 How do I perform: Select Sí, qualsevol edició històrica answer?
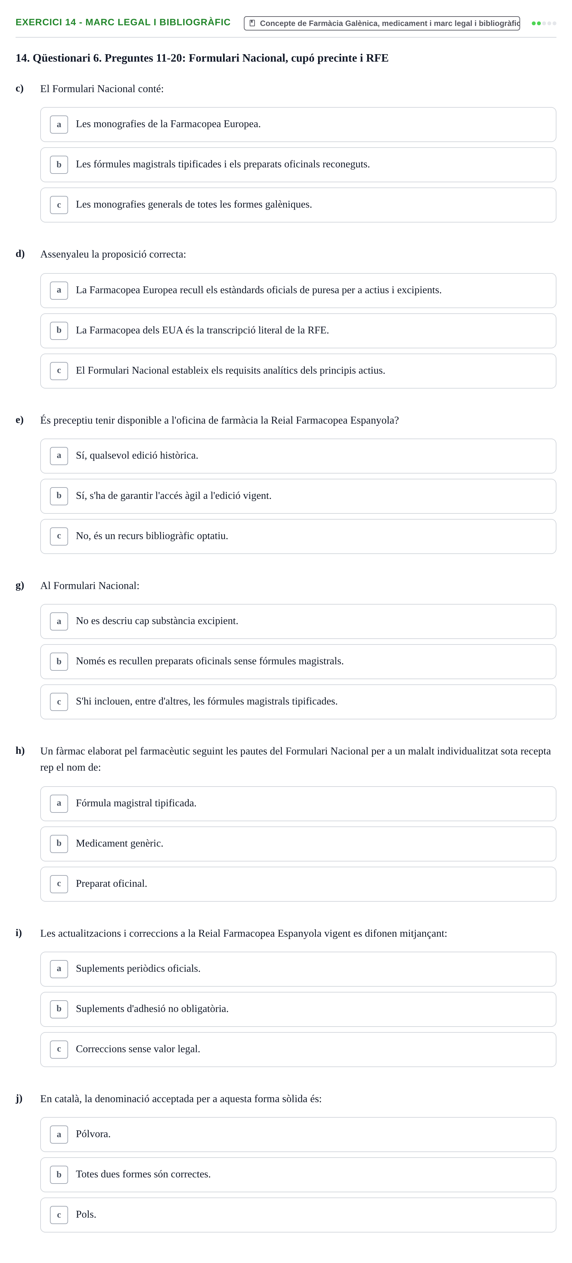[x=298, y=456]
